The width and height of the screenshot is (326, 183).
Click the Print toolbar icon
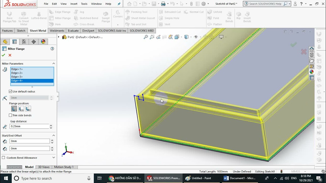click(163, 4)
